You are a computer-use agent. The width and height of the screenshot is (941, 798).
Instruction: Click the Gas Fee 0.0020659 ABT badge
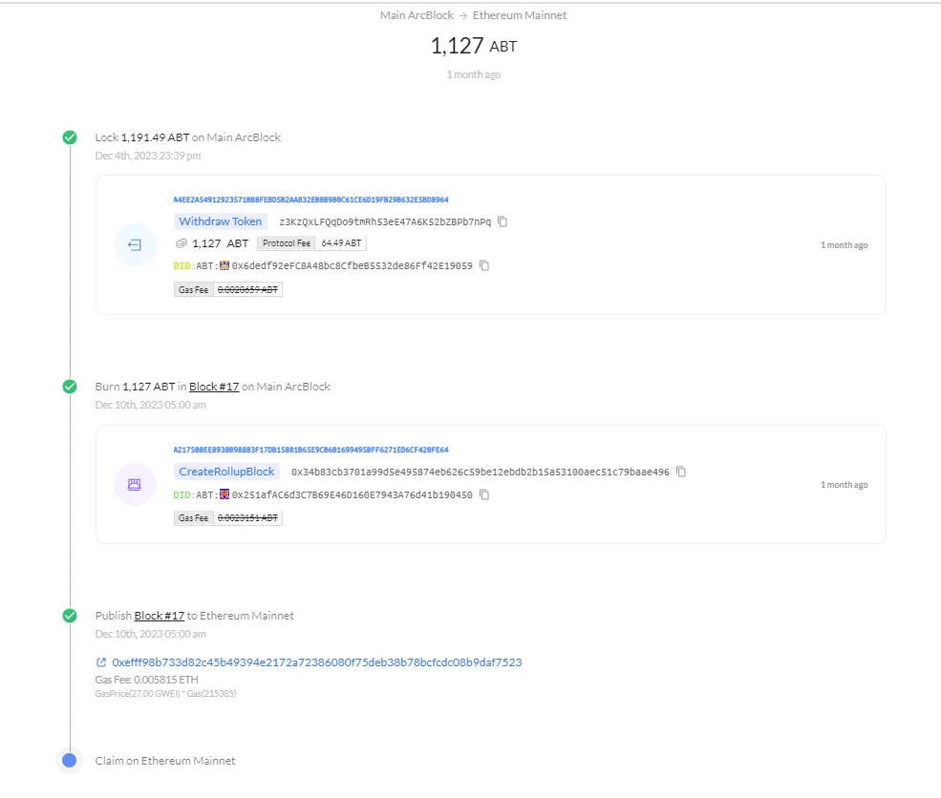coord(228,289)
